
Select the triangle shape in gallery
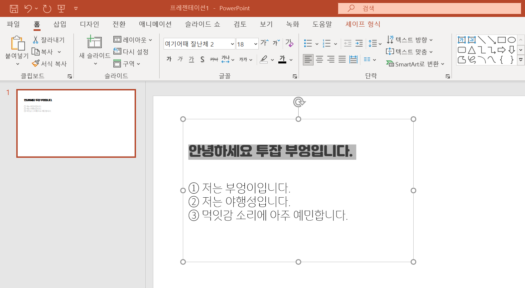472,50
